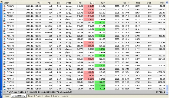This screenshot has width=169, height=98.
Task: Switch to the Trade tab
Action: (7, 96)
